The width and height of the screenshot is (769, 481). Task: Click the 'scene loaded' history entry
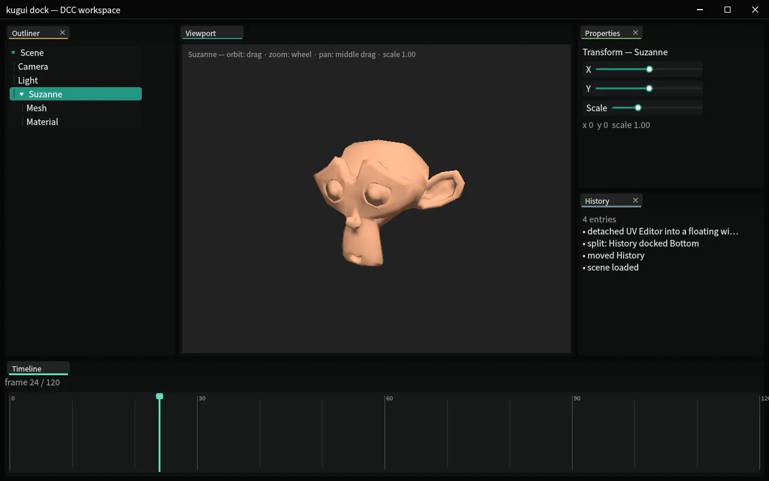[x=610, y=268]
